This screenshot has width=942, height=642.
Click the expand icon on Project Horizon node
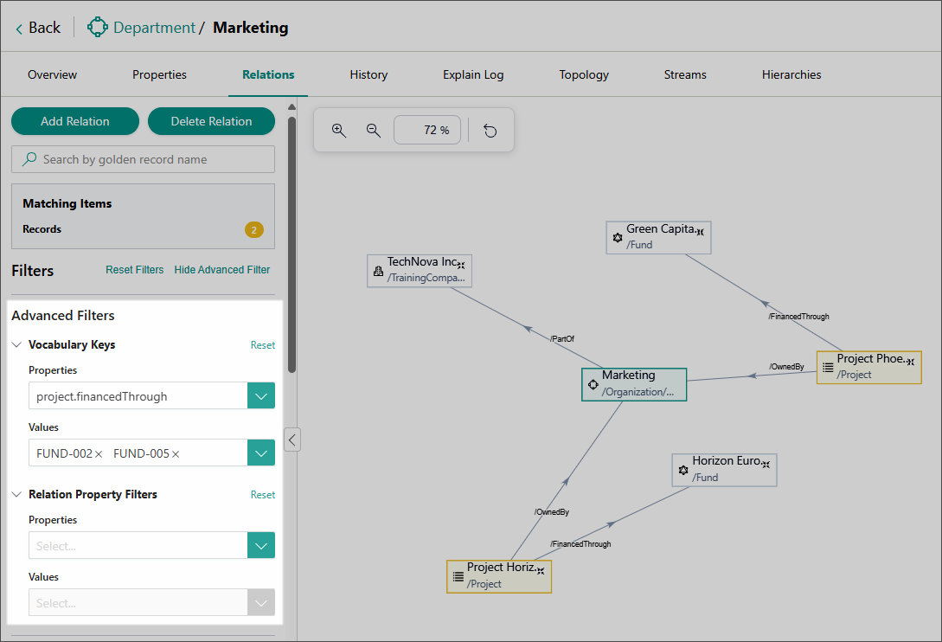point(541,570)
